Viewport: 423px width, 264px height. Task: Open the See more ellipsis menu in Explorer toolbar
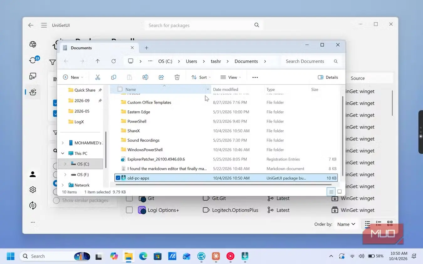pyautogui.click(x=255, y=77)
